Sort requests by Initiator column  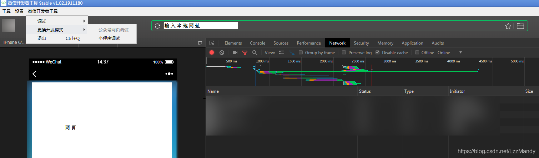(x=486, y=91)
